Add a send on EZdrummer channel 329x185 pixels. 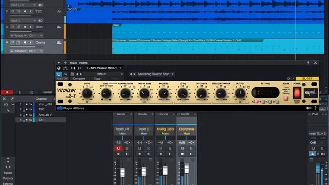pyautogui.click(x=195, y=114)
